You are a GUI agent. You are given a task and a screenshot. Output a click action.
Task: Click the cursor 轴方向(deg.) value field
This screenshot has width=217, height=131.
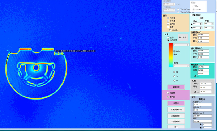[203, 116]
